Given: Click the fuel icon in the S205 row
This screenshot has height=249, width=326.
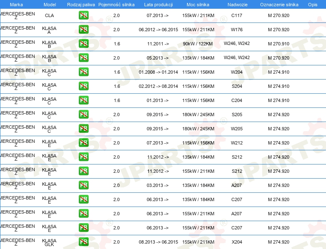Looking at the screenshot, I should coord(83,115).
